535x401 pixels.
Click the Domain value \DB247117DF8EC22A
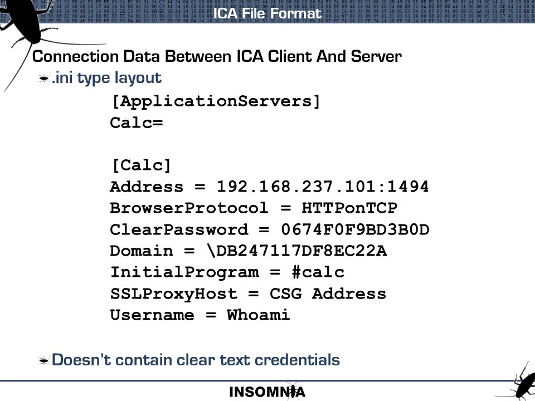pyautogui.click(x=297, y=251)
